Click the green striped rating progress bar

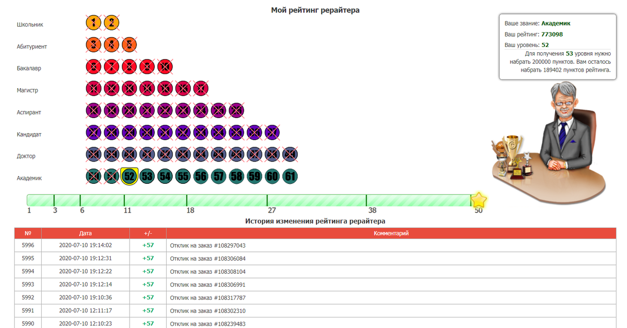point(249,200)
